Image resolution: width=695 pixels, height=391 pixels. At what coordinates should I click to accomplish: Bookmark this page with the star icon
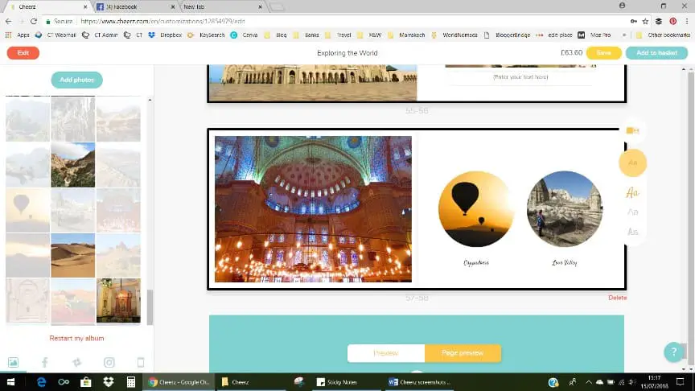point(645,21)
